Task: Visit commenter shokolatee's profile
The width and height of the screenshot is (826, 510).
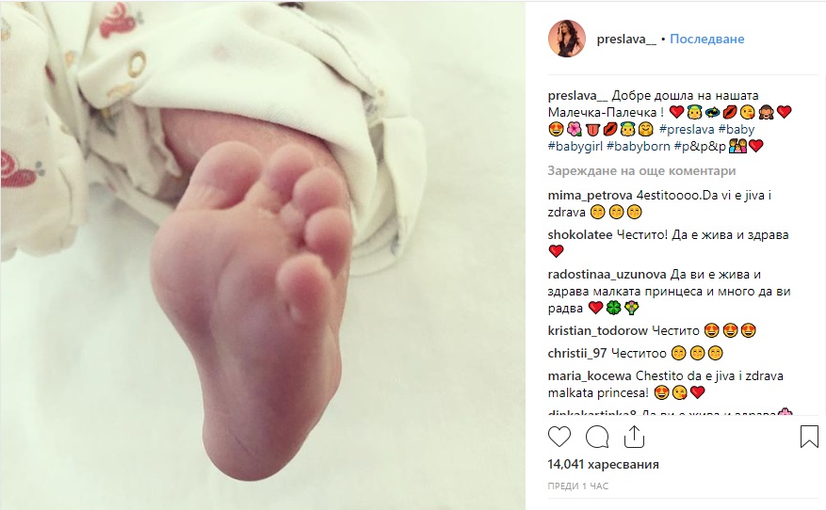Action: [x=580, y=235]
